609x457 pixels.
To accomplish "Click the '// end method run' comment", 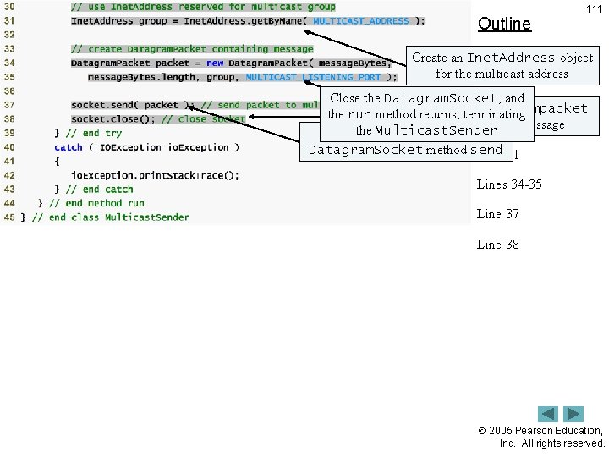I will [x=96, y=203].
